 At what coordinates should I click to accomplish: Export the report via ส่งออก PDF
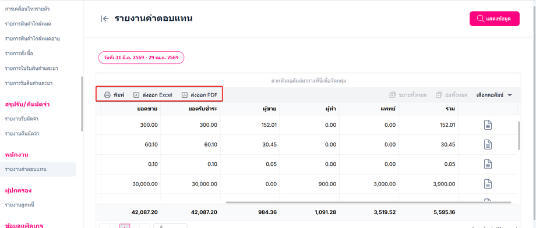[x=199, y=95]
